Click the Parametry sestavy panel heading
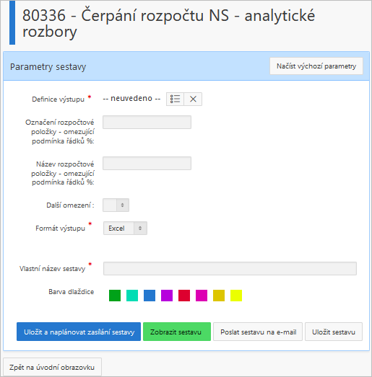 [48, 66]
